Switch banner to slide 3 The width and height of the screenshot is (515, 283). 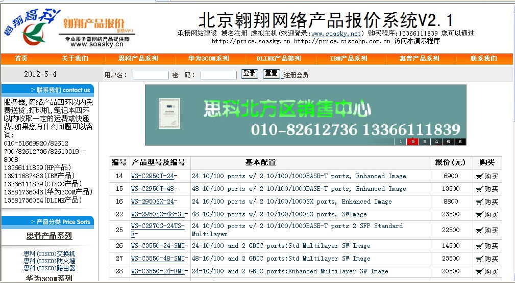(x=424, y=142)
